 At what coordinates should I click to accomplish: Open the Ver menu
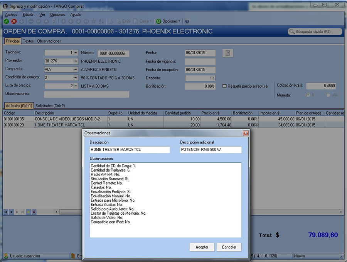coord(42,15)
